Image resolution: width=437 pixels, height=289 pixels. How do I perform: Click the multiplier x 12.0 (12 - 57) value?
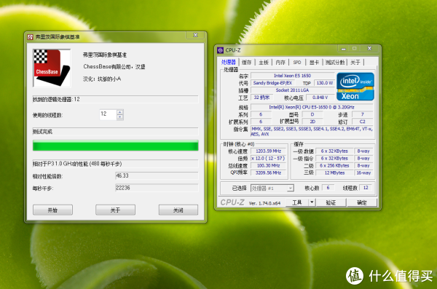pyautogui.click(x=268, y=158)
